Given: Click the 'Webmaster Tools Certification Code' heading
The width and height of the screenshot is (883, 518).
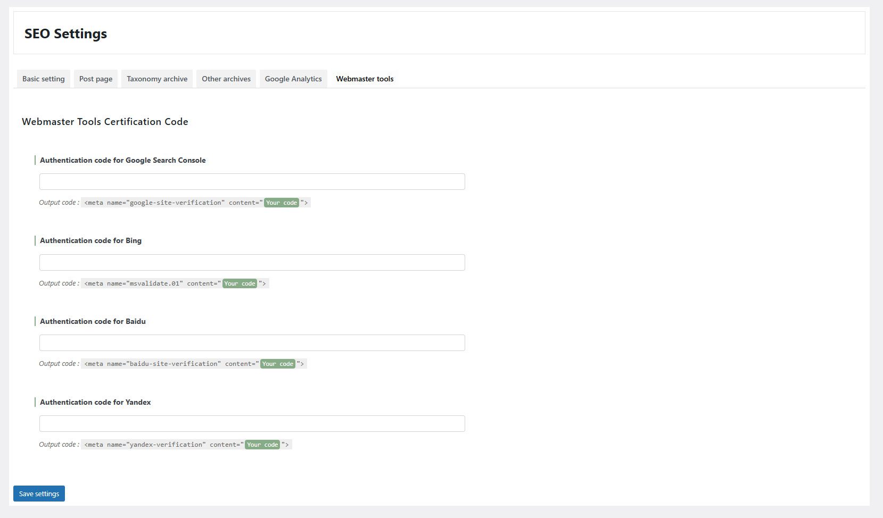Looking at the screenshot, I should 105,122.
